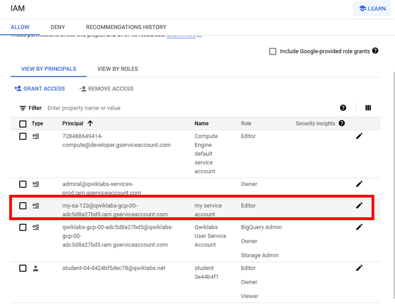Edit the my-sa-123 principal roles
The width and height of the screenshot is (395, 306).
click(359, 205)
